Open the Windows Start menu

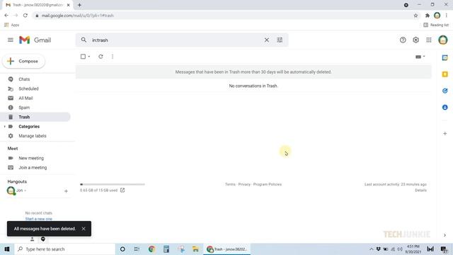coord(7,249)
